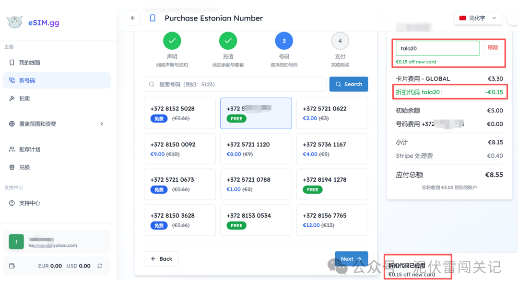The height and width of the screenshot is (288, 518).
Task: Select number +372 8150 3628
Action: [x=180, y=220]
